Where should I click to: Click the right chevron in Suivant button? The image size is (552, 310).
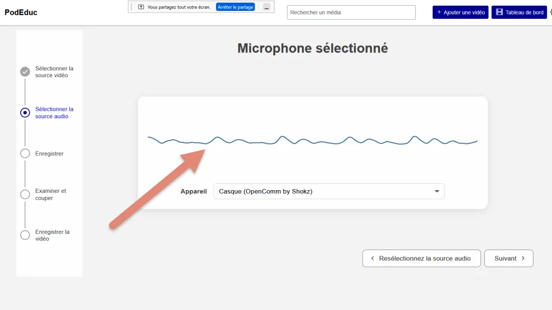[x=523, y=258]
